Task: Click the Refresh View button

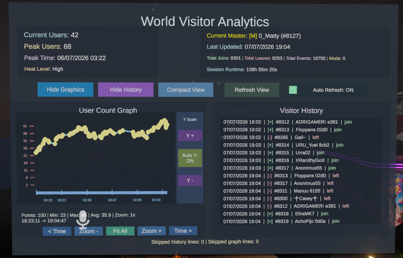Action: [252, 90]
